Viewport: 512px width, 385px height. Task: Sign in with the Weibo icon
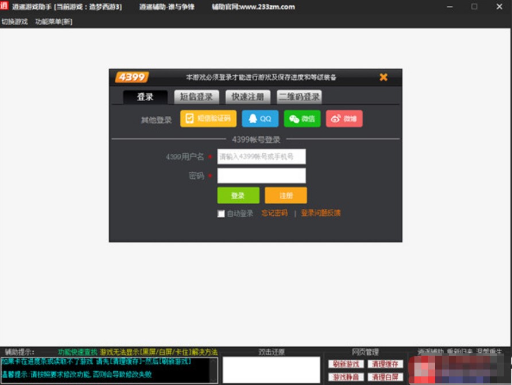344,118
